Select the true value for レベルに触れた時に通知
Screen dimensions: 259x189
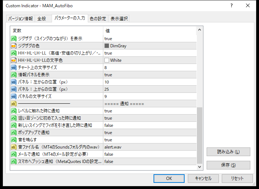coord(150,111)
